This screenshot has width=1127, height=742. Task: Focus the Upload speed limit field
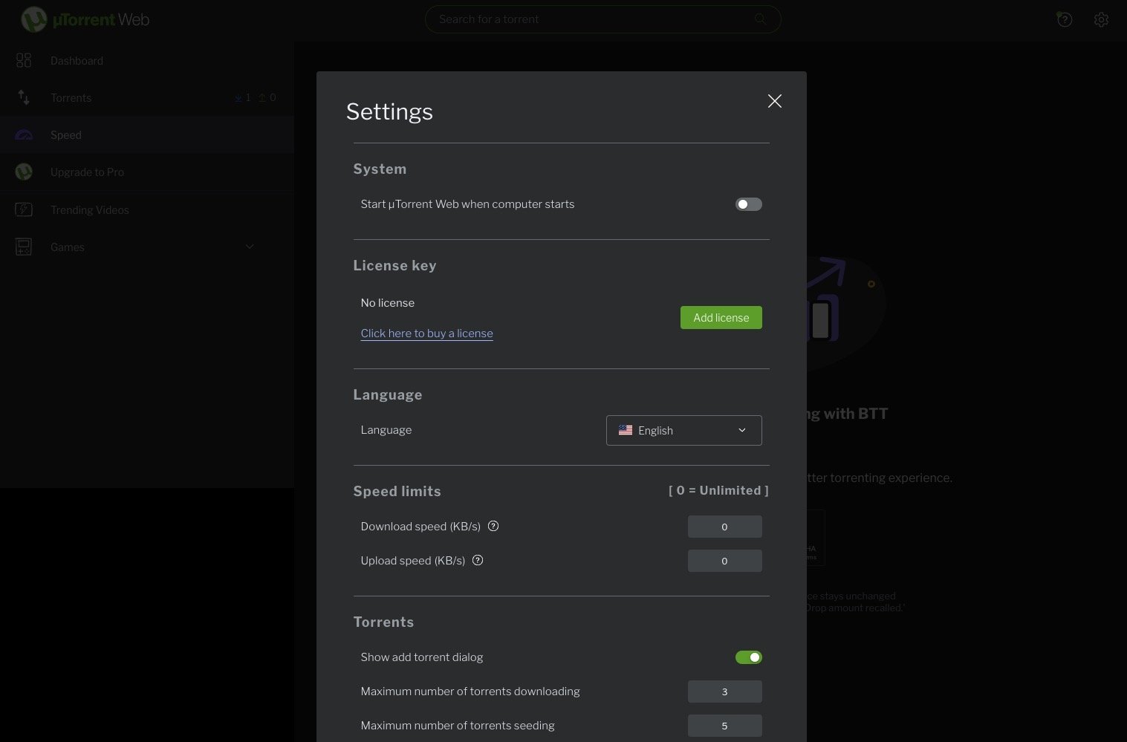(x=724, y=561)
